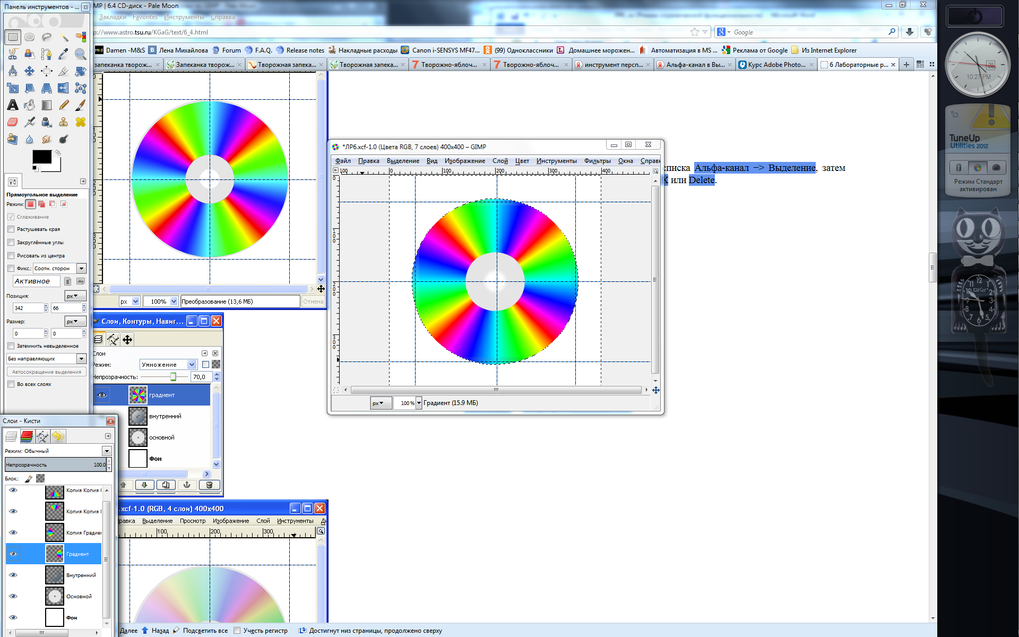Image resolution: width=1019 pixels, height=637 pixels.
Task: Toggle the Закруглённые углы checkbox
Action: pos(11,243)
